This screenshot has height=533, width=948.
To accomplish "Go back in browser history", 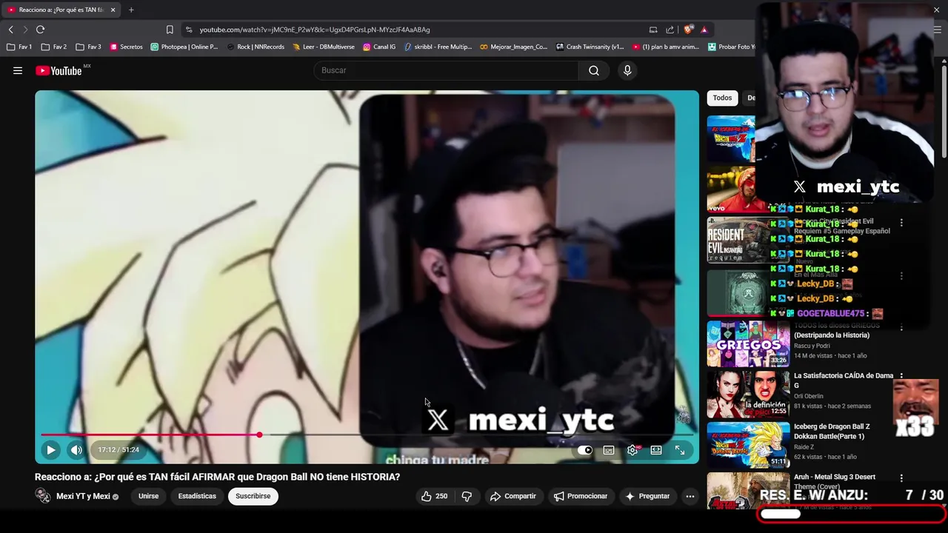I will 10,30.
